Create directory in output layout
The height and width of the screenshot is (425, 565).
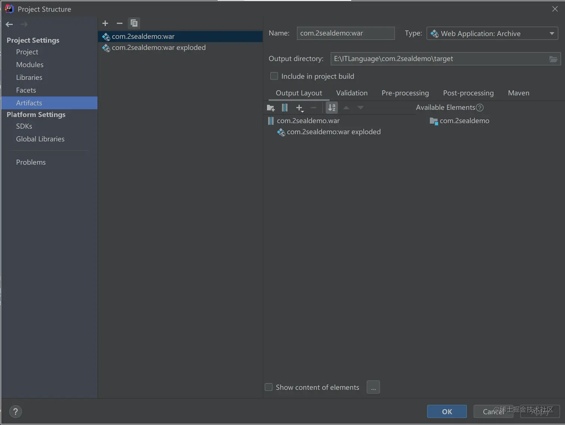click(271, 108)
